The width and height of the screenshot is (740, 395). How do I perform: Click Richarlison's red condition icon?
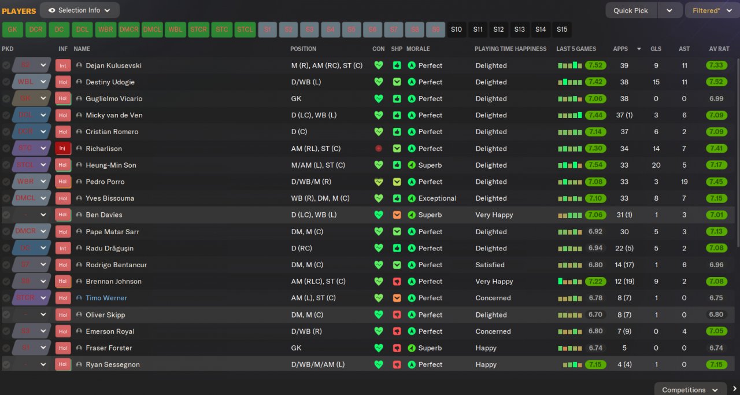[379, 149]
